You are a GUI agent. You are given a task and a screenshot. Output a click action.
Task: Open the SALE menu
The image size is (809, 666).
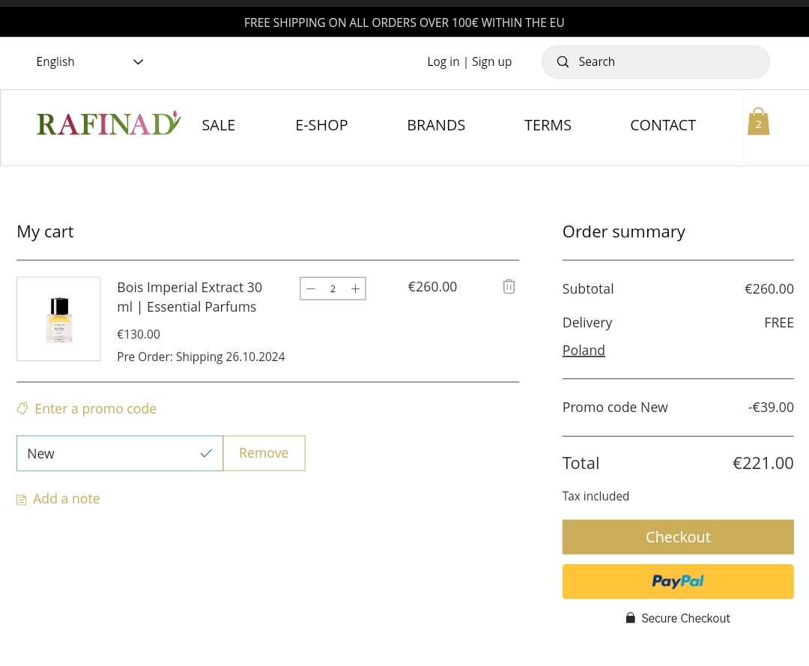218,125
